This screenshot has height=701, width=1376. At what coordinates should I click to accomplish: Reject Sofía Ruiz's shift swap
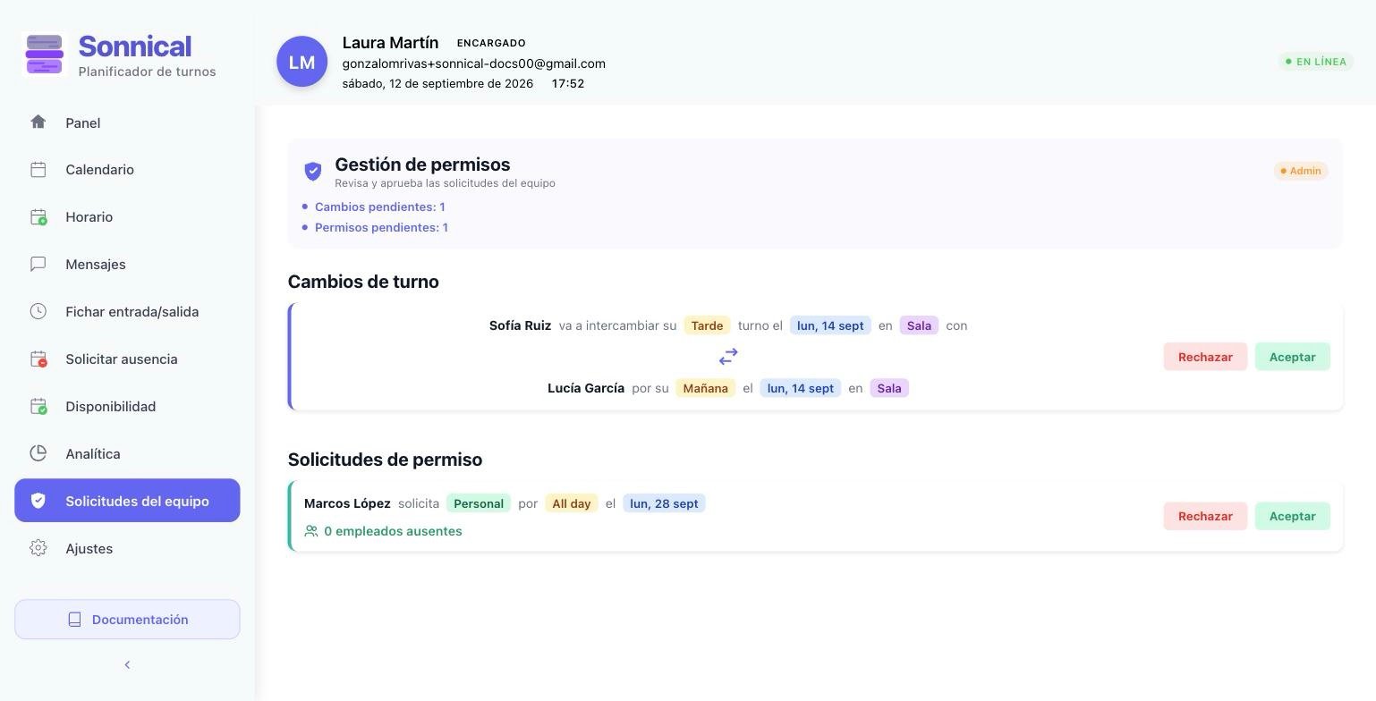pos(1205,357)
